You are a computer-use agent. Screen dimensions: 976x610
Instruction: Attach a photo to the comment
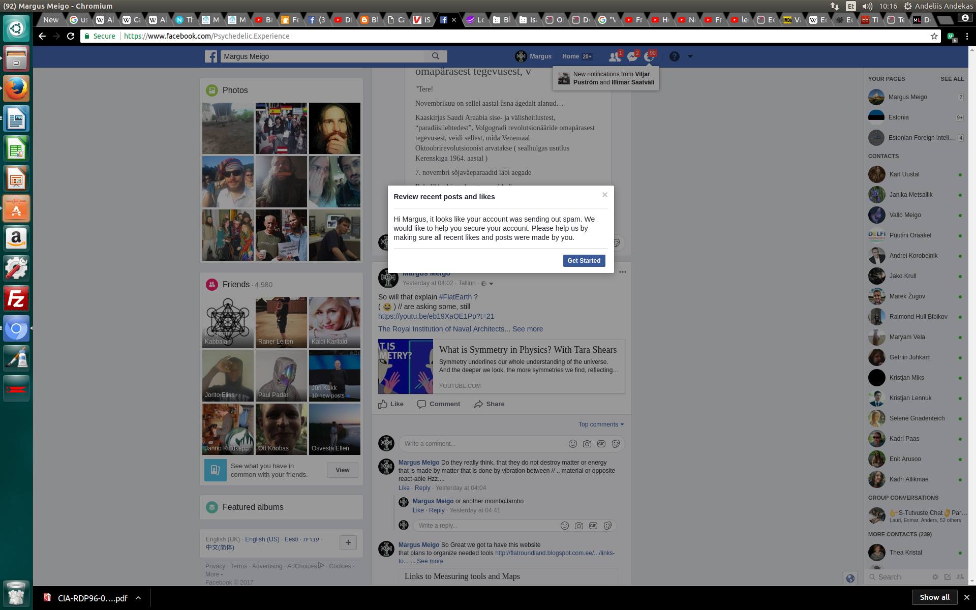[x=587, y=444]
